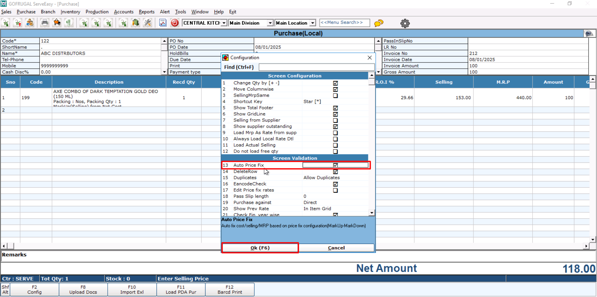Viewport: 597px width, 297px height.
Task: Enable Selling from Supplier checkbox
Action: point(335,120)
